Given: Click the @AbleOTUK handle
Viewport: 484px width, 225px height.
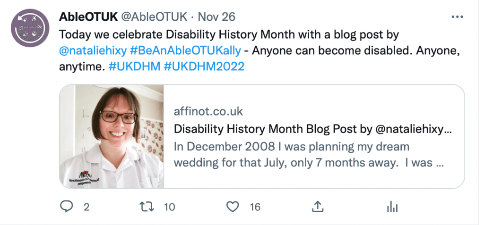Looking at the screenshot, I should [154, 17].
